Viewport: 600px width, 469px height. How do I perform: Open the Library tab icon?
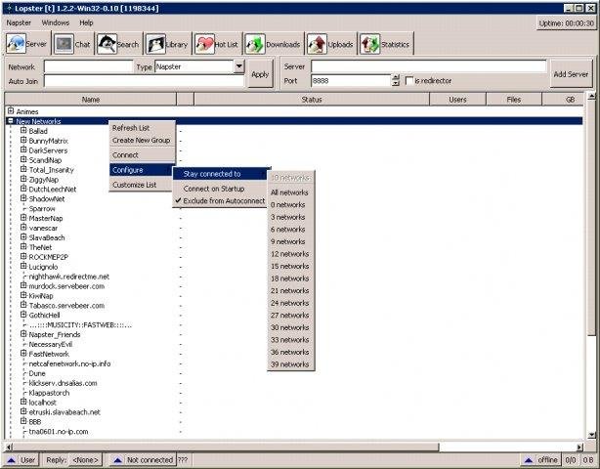tap(155, 44)
